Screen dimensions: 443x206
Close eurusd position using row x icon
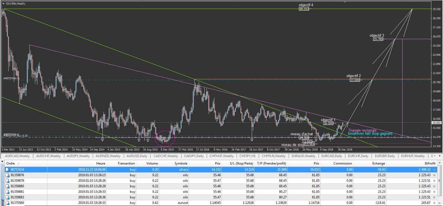[x=434, y=203]
